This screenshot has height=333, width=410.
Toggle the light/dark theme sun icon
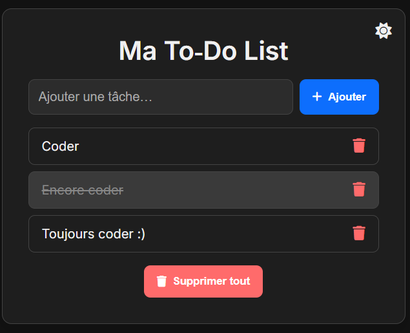pyautogui.click(x=384, y=31)
